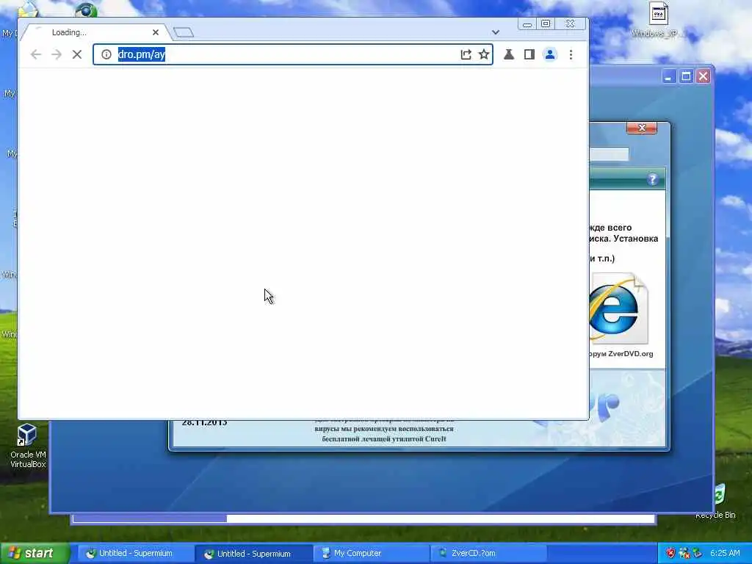Close the Supermium browser window

570,24
